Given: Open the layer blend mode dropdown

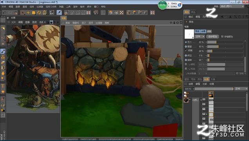Looking at the screenshot, I should pos(241,89).
